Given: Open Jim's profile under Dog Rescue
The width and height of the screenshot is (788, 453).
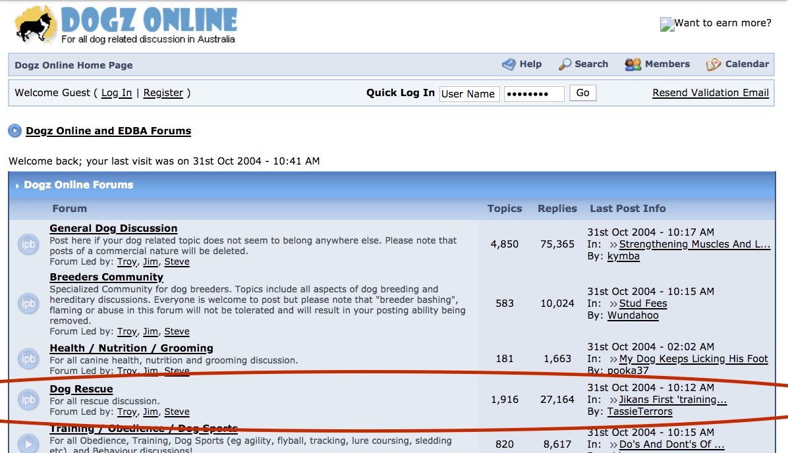Looking at the screenshot, I should click(x=150, y=412).
